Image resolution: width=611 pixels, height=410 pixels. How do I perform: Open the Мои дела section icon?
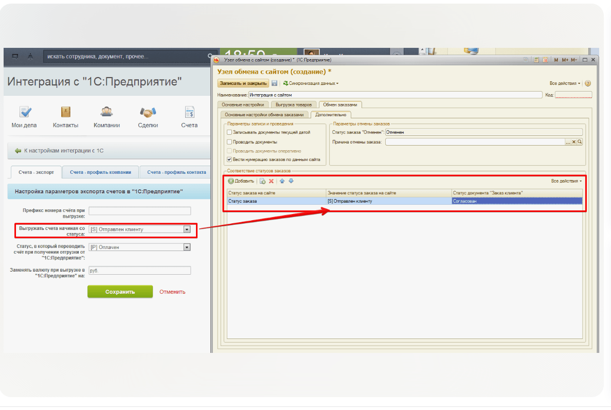click(25, 112)
